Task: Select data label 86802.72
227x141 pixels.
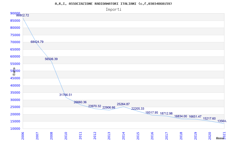Action: [x=23, y=16]
